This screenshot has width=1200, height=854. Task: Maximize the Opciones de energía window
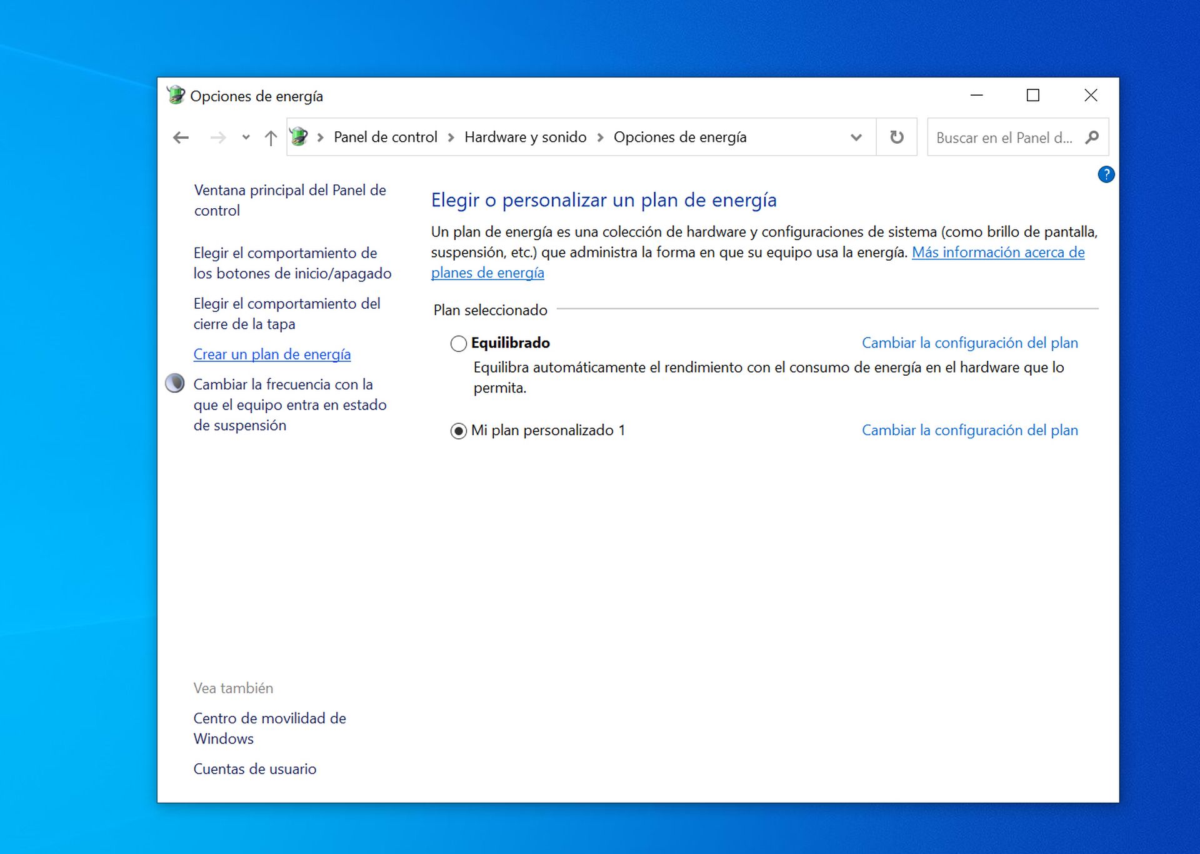pyautogui.click(x=1033, y=95)
